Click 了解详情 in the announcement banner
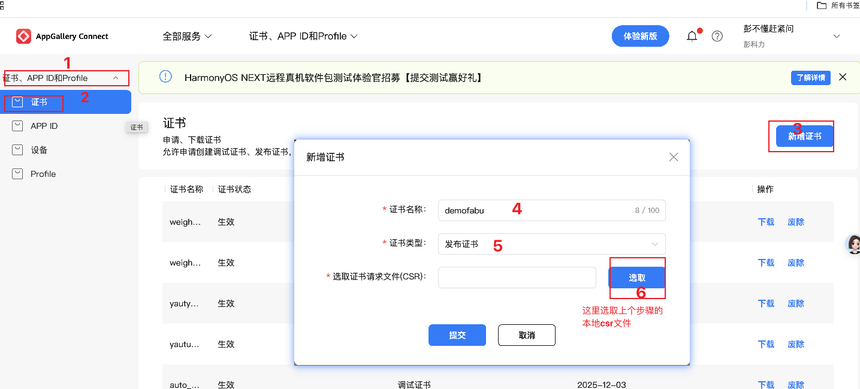Screen dimensions: 860x389 (810, 77)
